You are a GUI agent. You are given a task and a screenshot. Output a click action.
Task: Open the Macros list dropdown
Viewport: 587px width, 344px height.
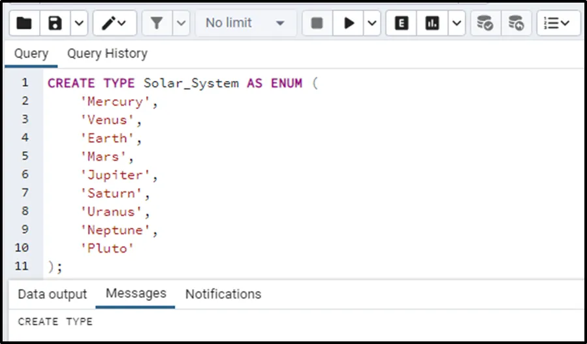pos(557,23)
